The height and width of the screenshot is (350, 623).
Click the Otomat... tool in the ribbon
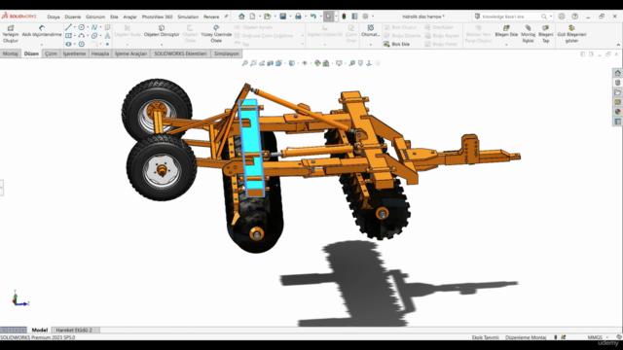pyautogui.click(x=370, y=31)
